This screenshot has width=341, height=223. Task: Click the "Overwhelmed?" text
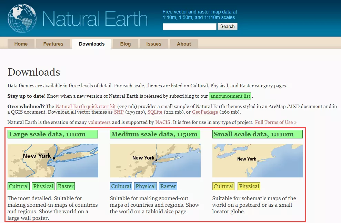tap(26, 106)
